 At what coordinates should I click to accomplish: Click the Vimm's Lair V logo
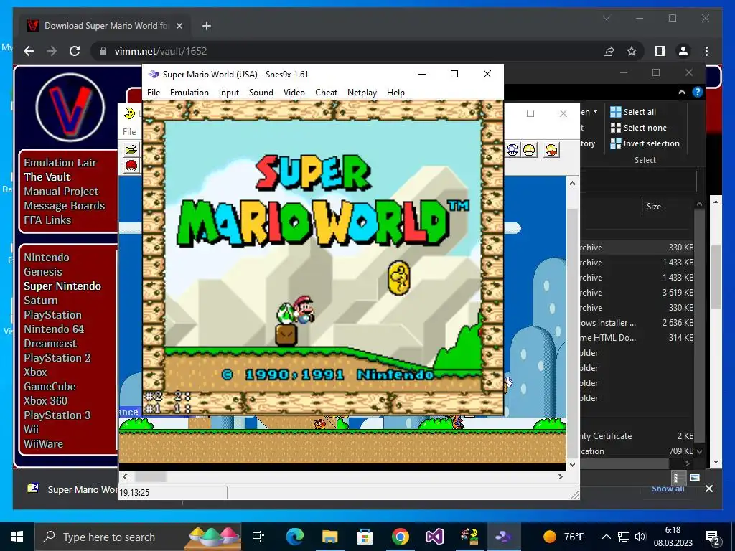70,108
